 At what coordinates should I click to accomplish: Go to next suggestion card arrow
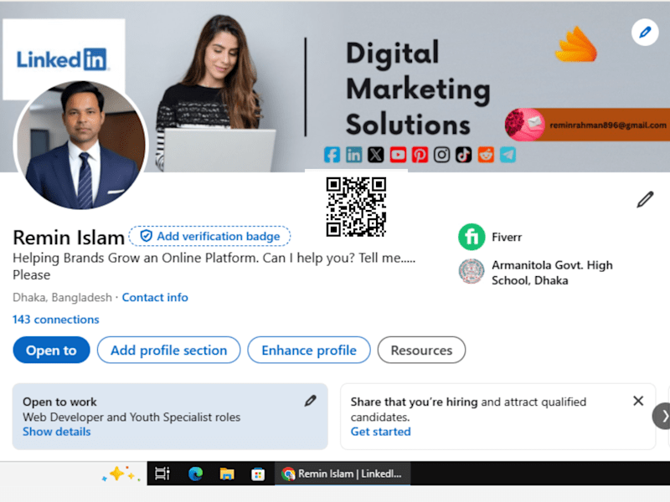pos(662,416)
